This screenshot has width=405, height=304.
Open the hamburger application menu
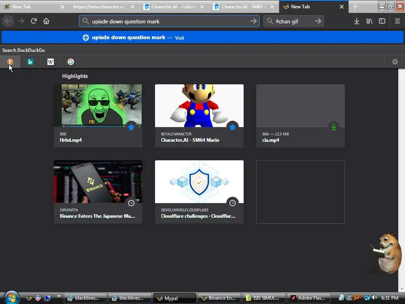[397, 21]
